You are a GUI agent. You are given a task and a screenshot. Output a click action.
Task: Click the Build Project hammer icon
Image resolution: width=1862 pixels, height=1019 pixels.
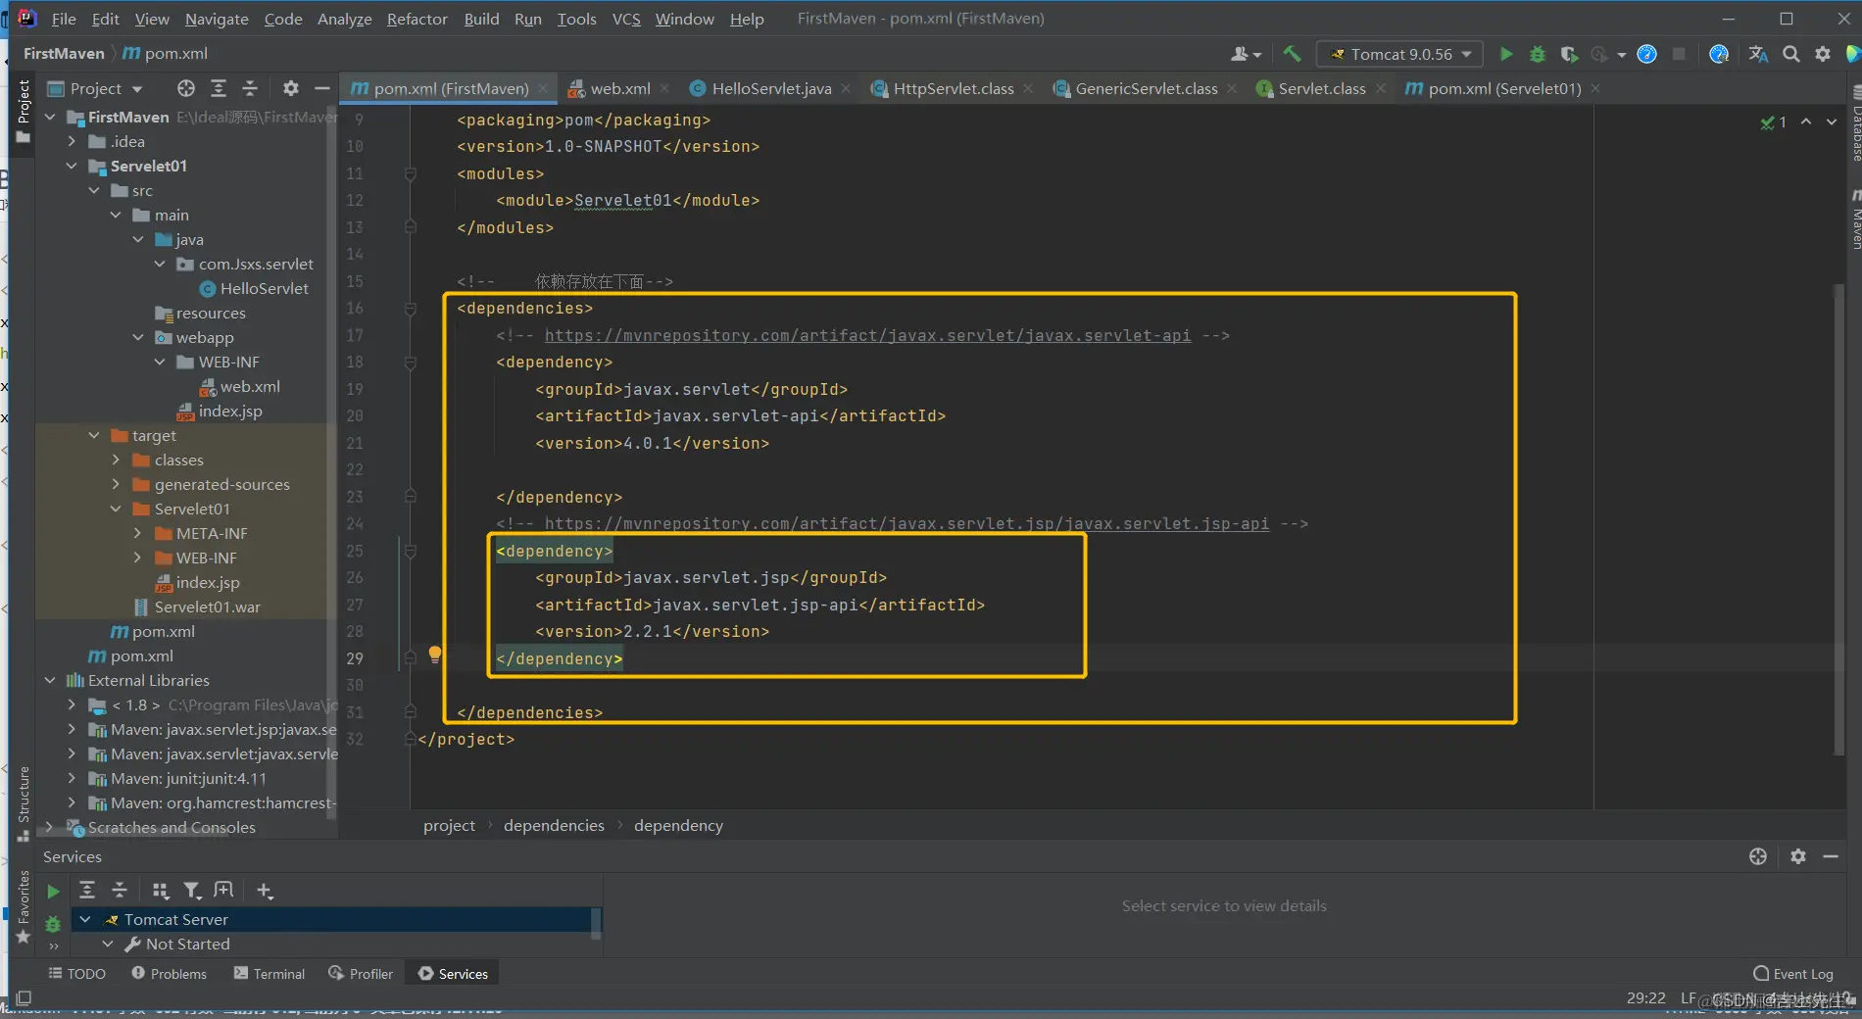click(1292, 54)
